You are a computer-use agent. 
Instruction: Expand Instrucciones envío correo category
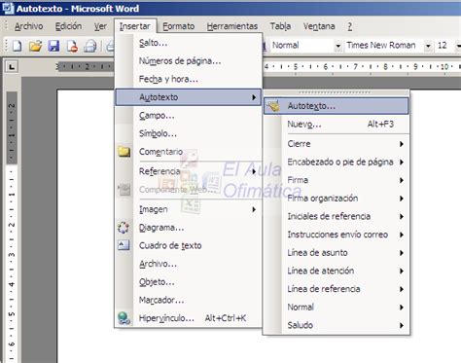[337, 235]
